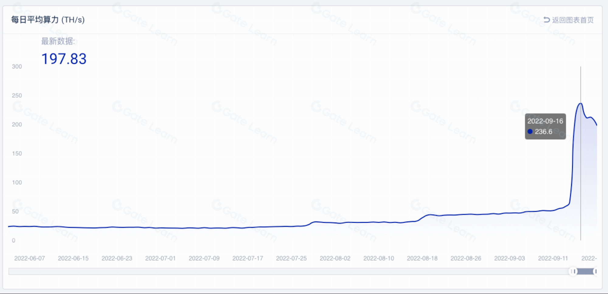Click the empty track of the range scrollbar
608x294 pixels.
point(289,271)
